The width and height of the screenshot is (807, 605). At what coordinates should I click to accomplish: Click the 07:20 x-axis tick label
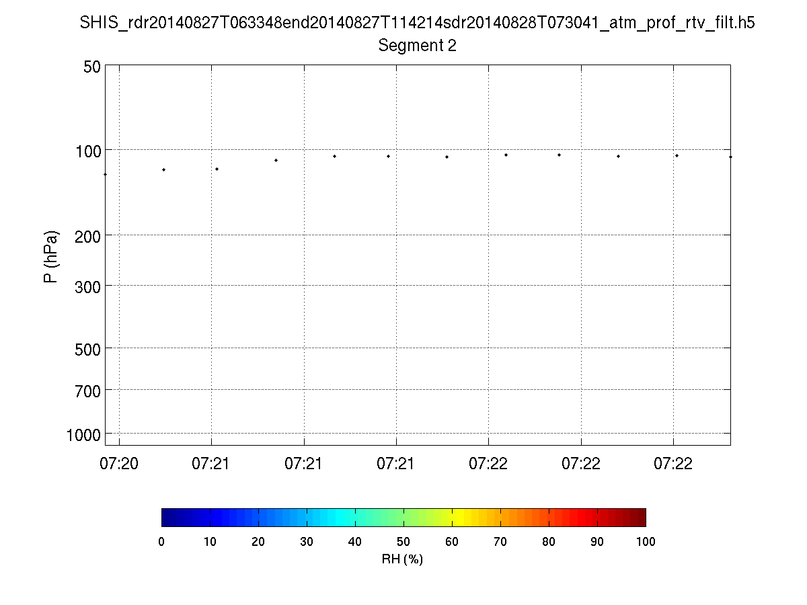(119, 463)
